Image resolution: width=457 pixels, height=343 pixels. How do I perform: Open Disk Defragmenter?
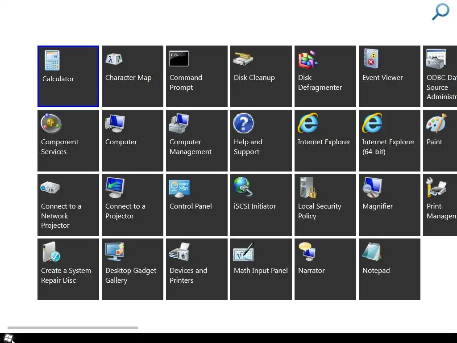click(x=325, y=76)
